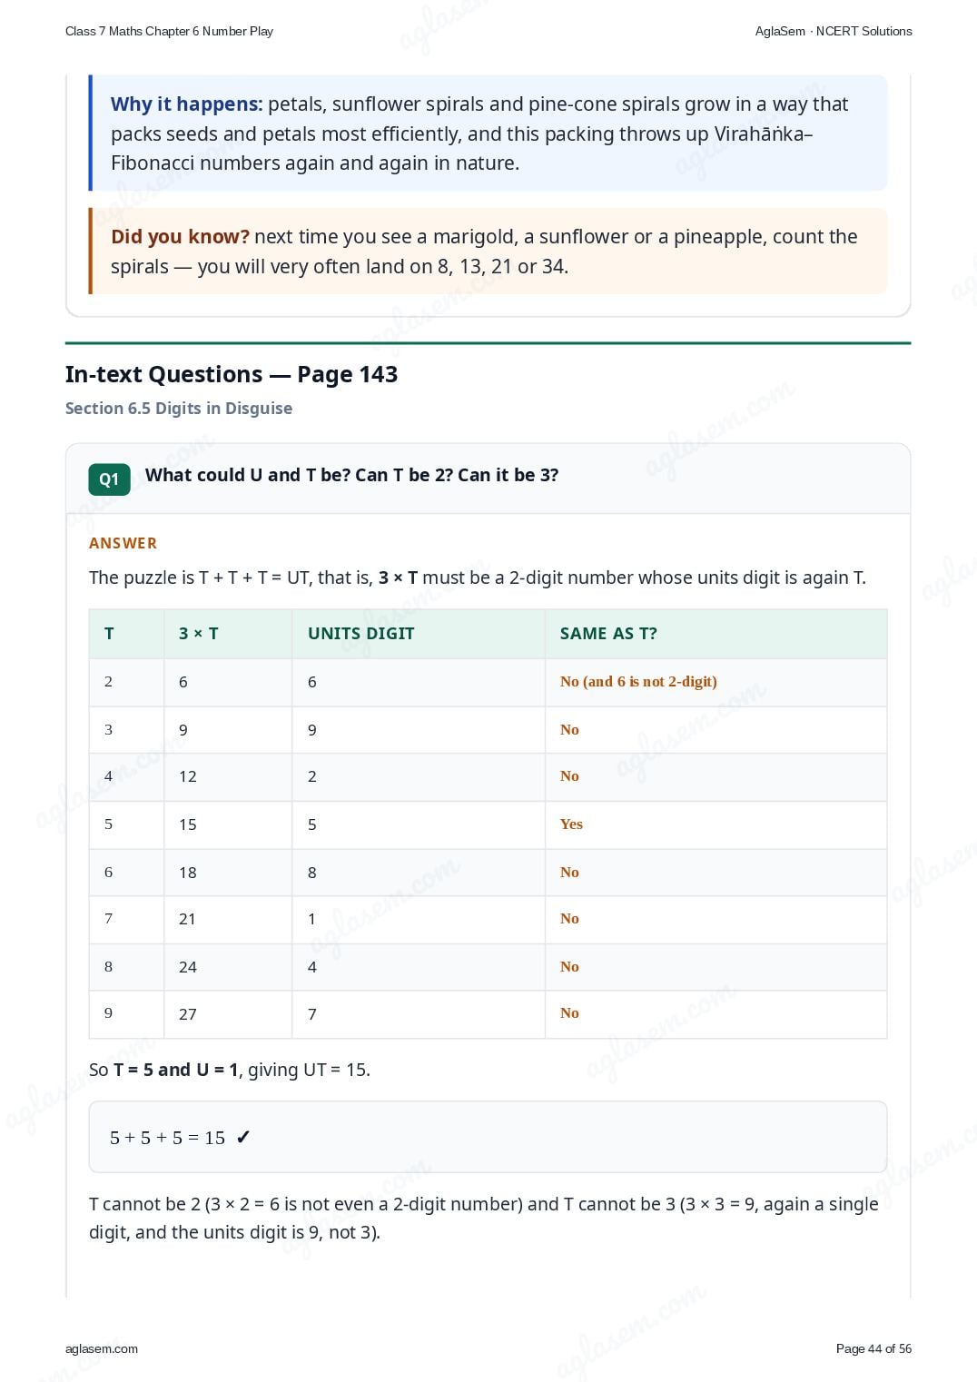Select the 'SAME AS T?' column header

[608, 634]
